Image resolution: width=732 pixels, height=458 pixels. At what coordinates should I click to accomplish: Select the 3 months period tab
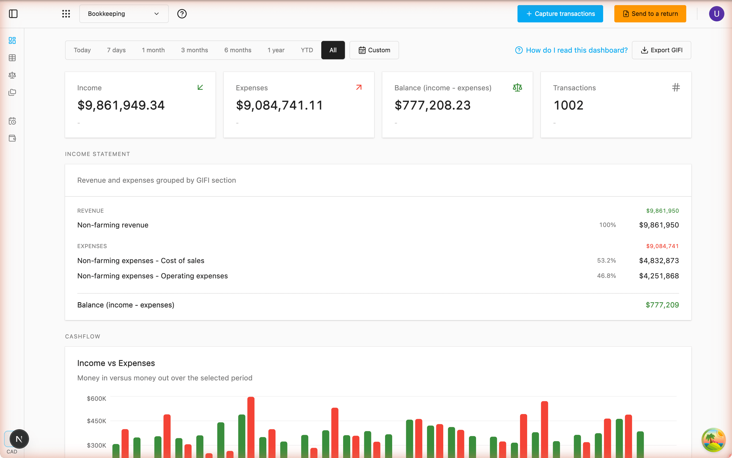(x=194, y=50)
